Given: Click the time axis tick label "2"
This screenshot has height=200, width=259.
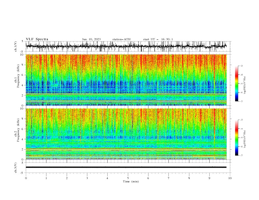Looking at the screenshot, I should pos(67,178).
